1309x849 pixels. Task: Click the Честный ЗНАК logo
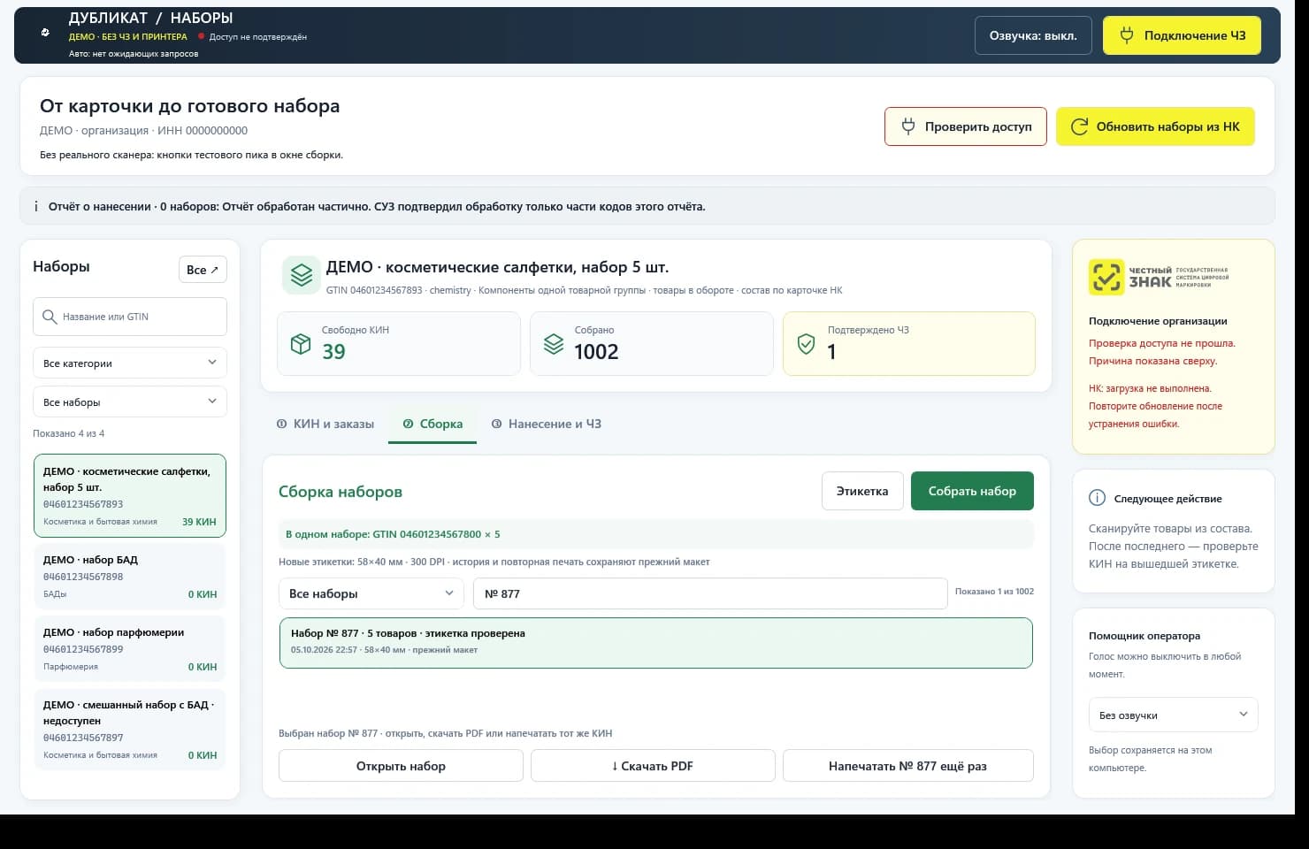pos(1159,278)
